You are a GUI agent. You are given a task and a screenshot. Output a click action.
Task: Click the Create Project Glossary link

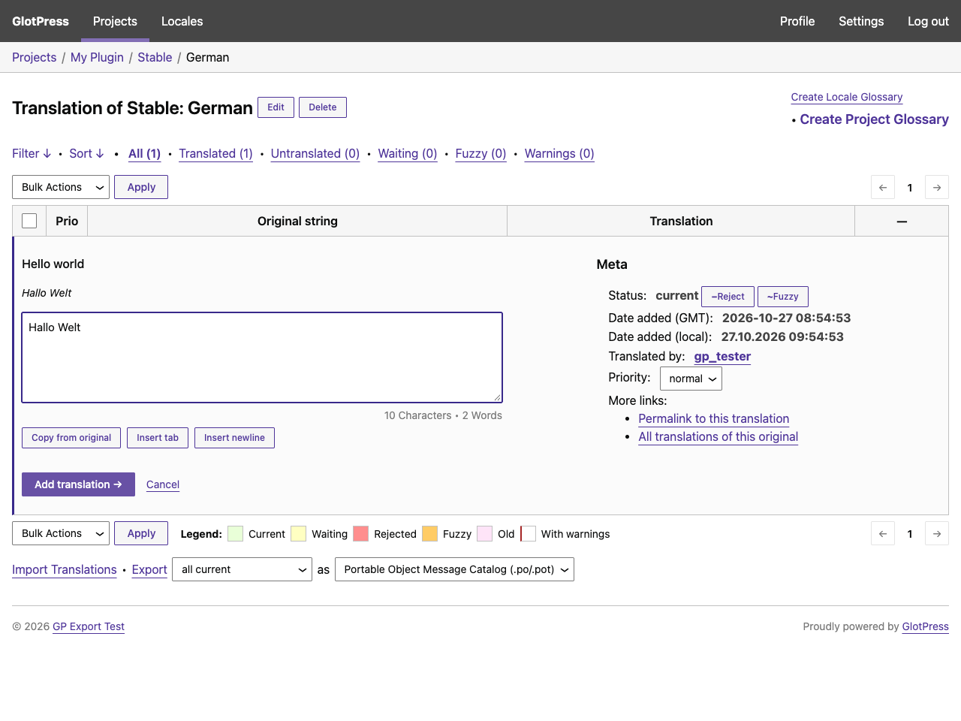tap(874, 119)
